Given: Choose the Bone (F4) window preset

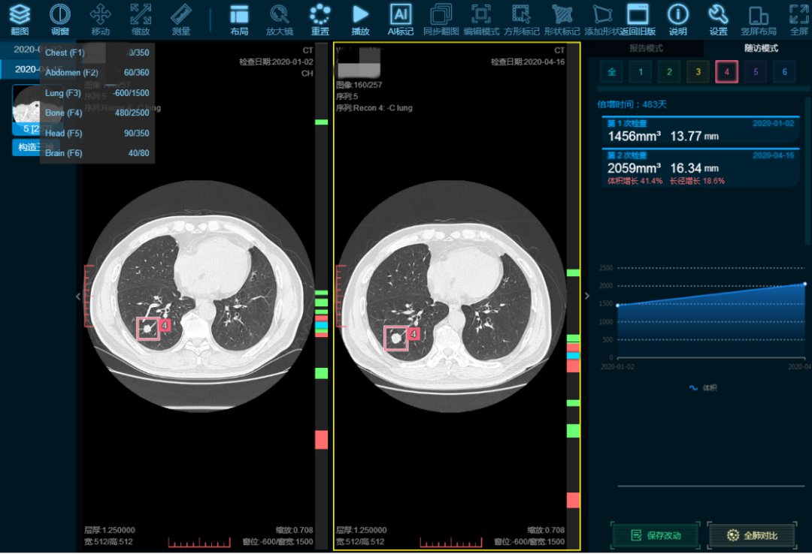Looking at the screenshot, I should (97, 113).
